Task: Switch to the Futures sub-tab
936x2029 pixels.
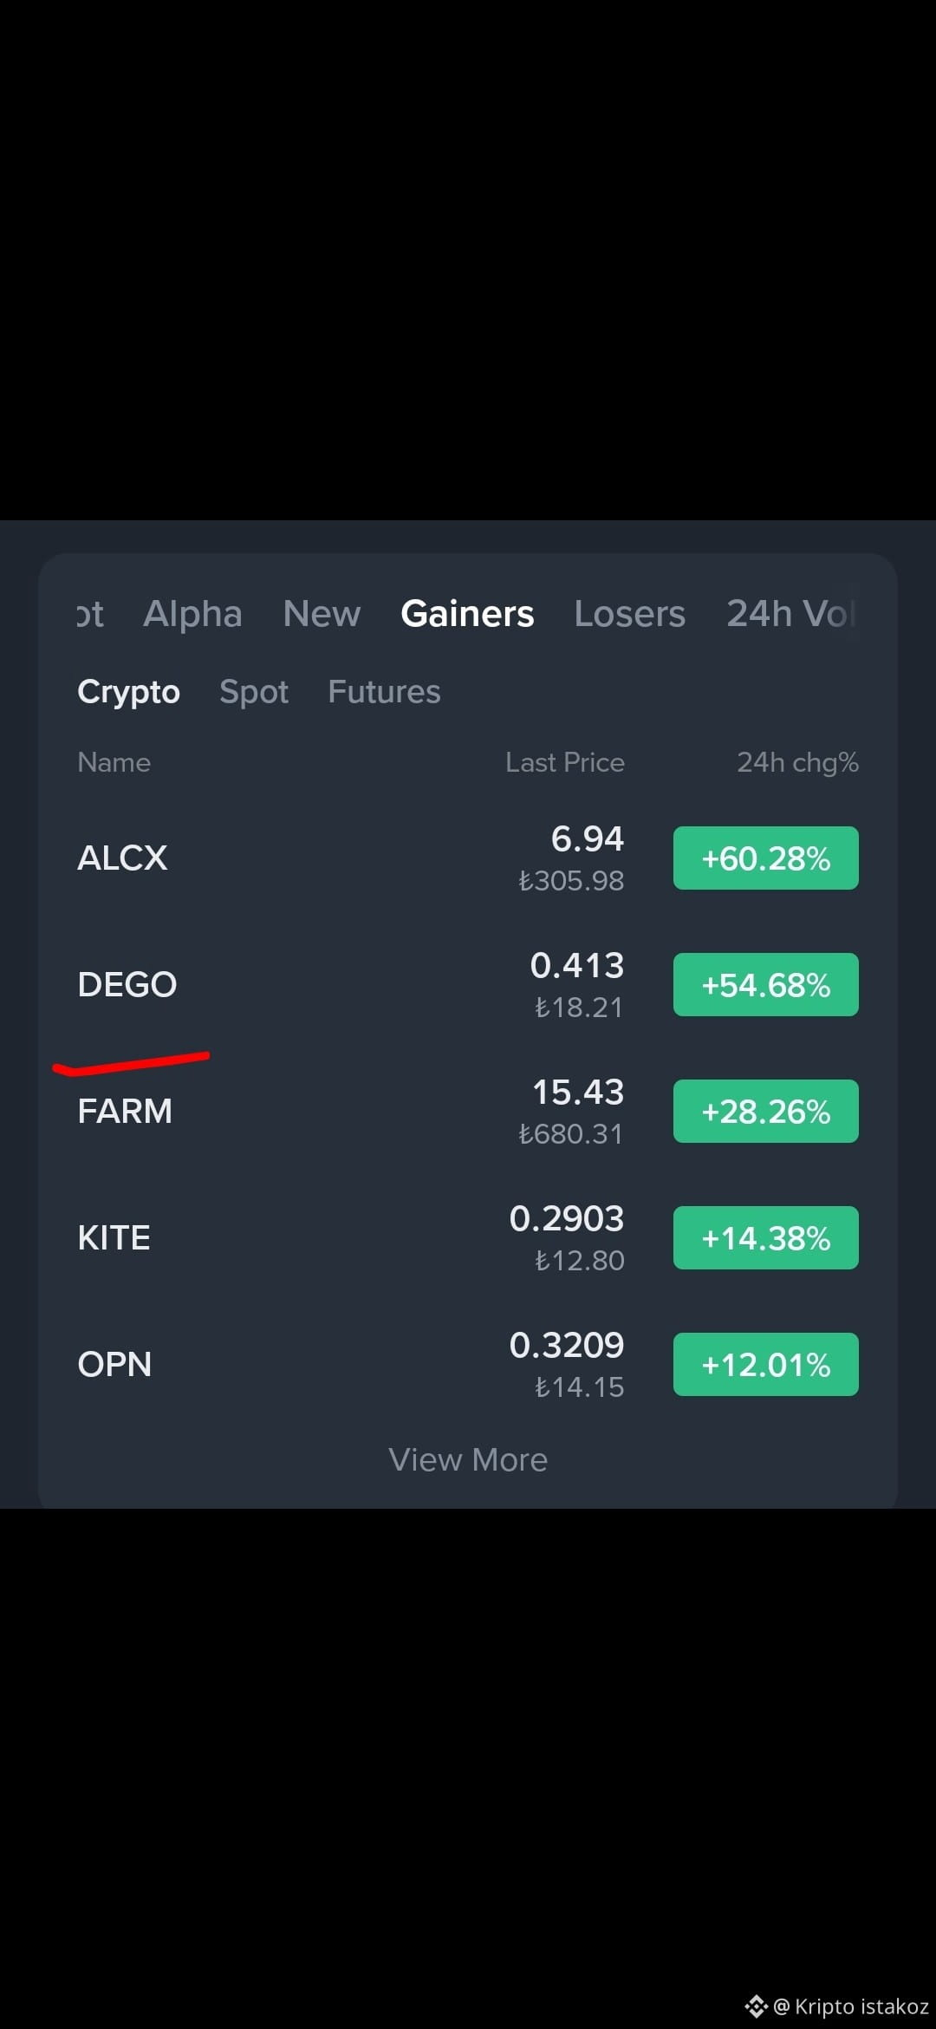Action: (384, 692)
